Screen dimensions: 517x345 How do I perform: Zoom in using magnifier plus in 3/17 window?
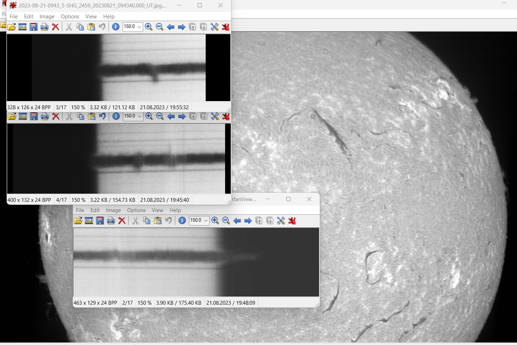(149, 27)
